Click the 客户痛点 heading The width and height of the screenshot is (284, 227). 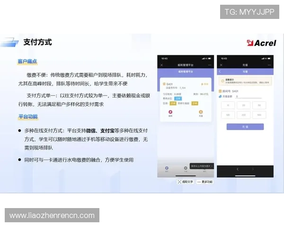[27, 61]
